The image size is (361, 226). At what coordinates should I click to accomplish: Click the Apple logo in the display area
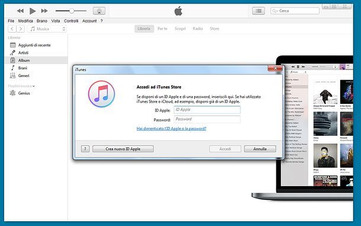pyautogui.click(x=178, y=11)
